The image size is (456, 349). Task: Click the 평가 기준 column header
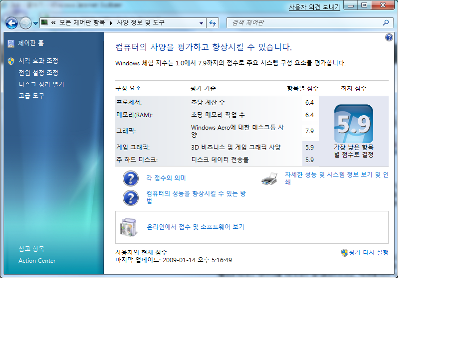click(203, 88)
